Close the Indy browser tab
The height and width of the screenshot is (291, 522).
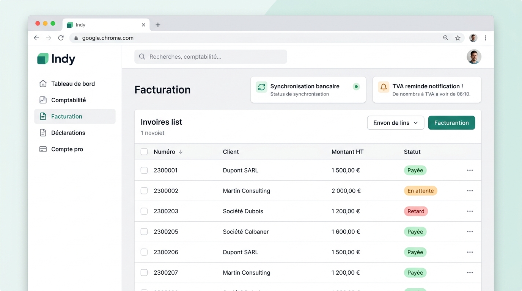pyautogui.click(x=143, y=25)
